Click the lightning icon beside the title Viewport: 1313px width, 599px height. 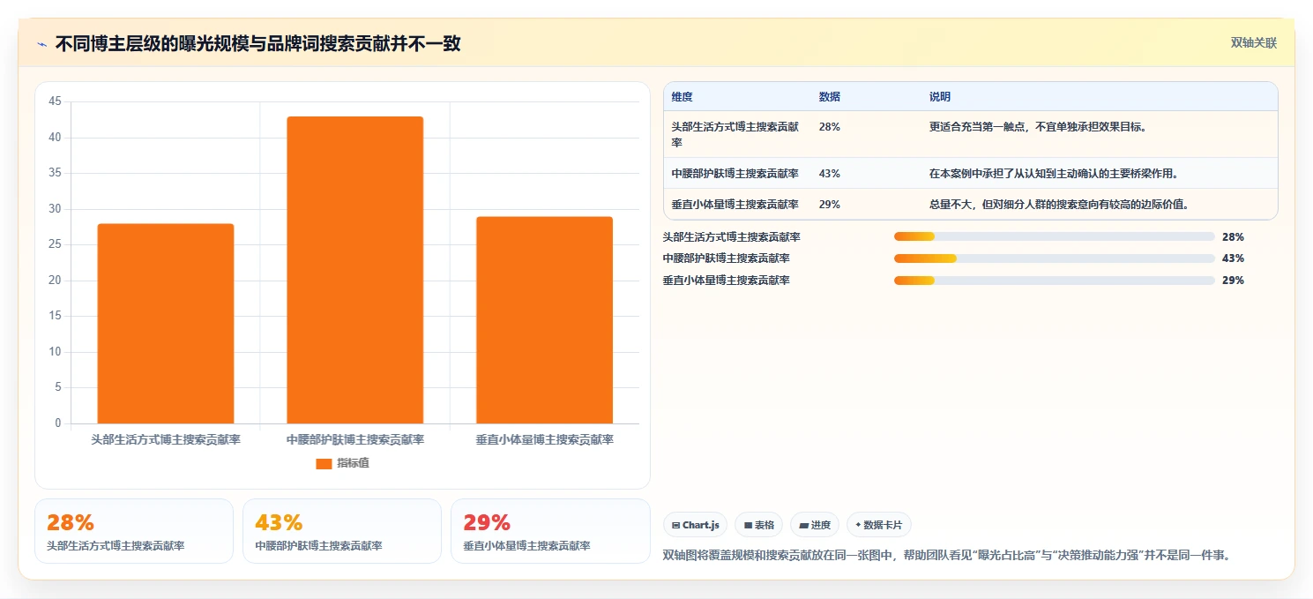[41, 44]
